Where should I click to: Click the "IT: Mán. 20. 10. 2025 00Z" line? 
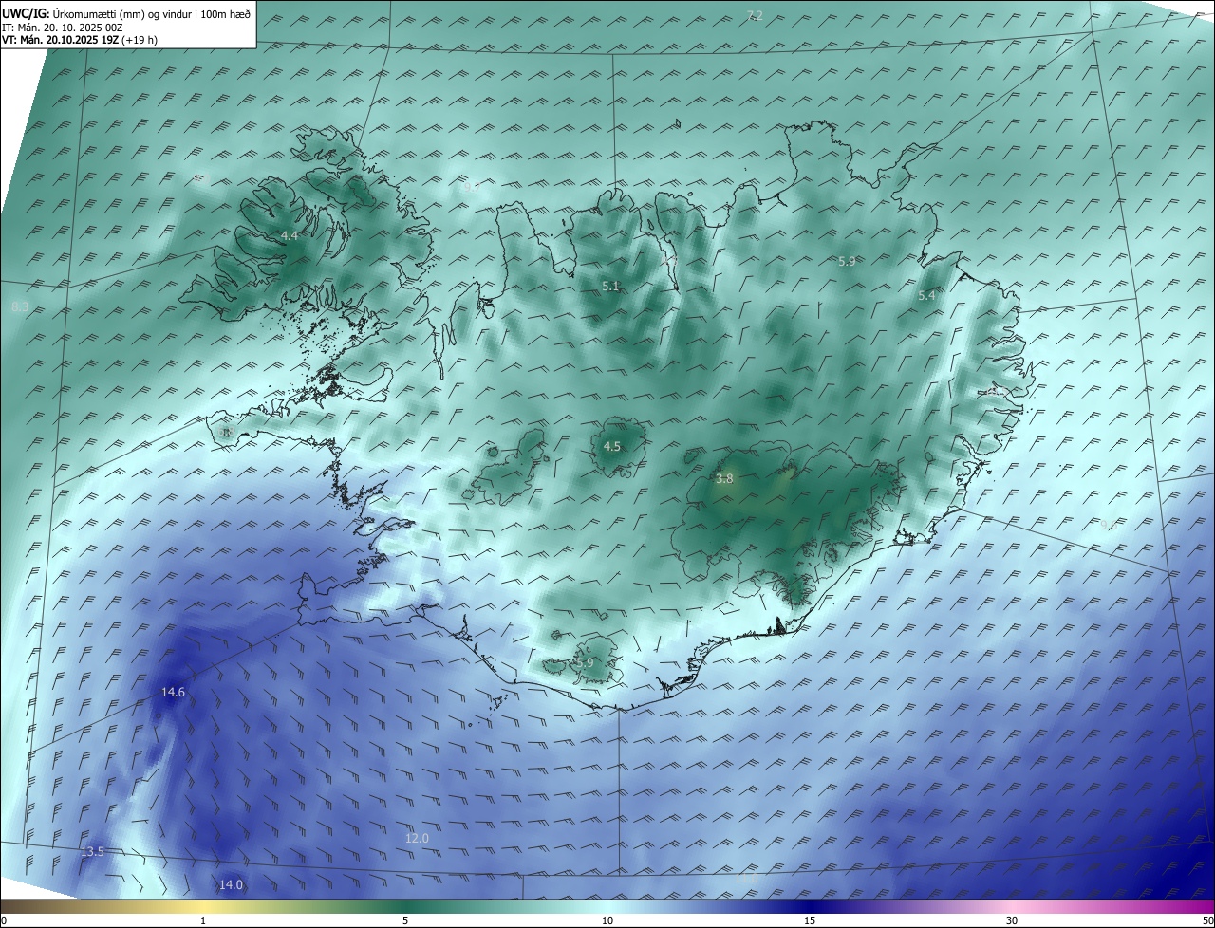pyautogui.click(x=63, y=28)
